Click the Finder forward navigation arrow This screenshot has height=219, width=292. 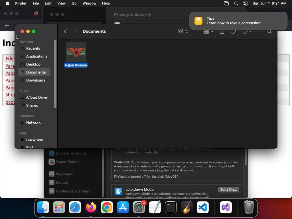[x=76, y=31]
